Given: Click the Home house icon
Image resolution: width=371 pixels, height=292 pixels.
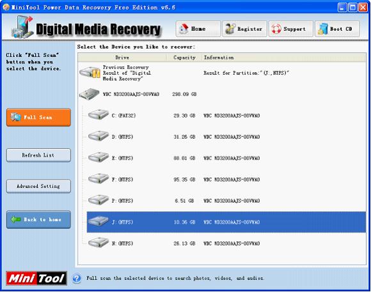Looking at the screenshot, I should 184,29.
